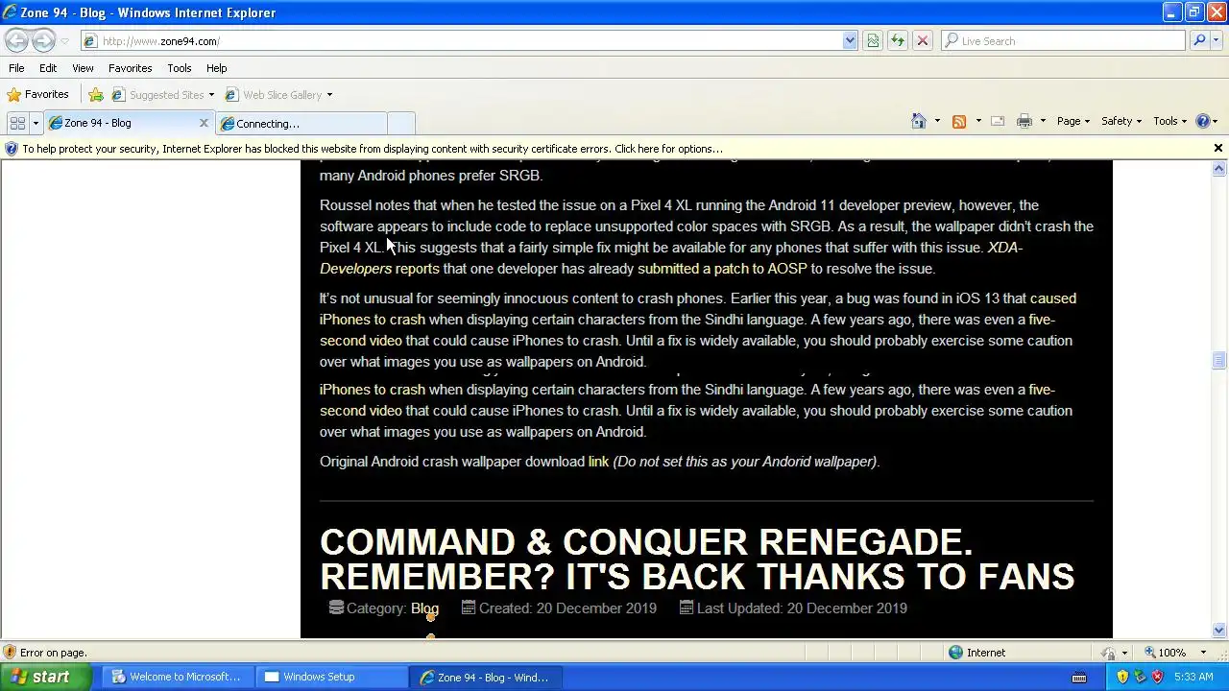
Task: Close the security information bar
Action: point(1217,148)
